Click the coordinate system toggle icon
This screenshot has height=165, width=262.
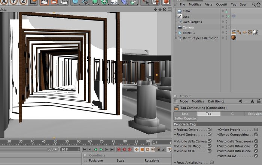point(33,2)
